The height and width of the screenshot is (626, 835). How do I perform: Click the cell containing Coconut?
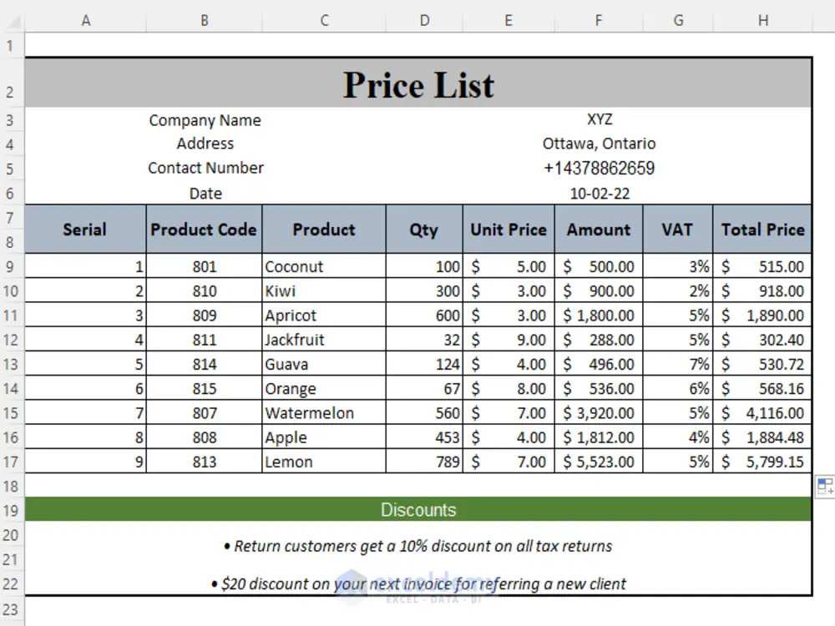point(323,265)
